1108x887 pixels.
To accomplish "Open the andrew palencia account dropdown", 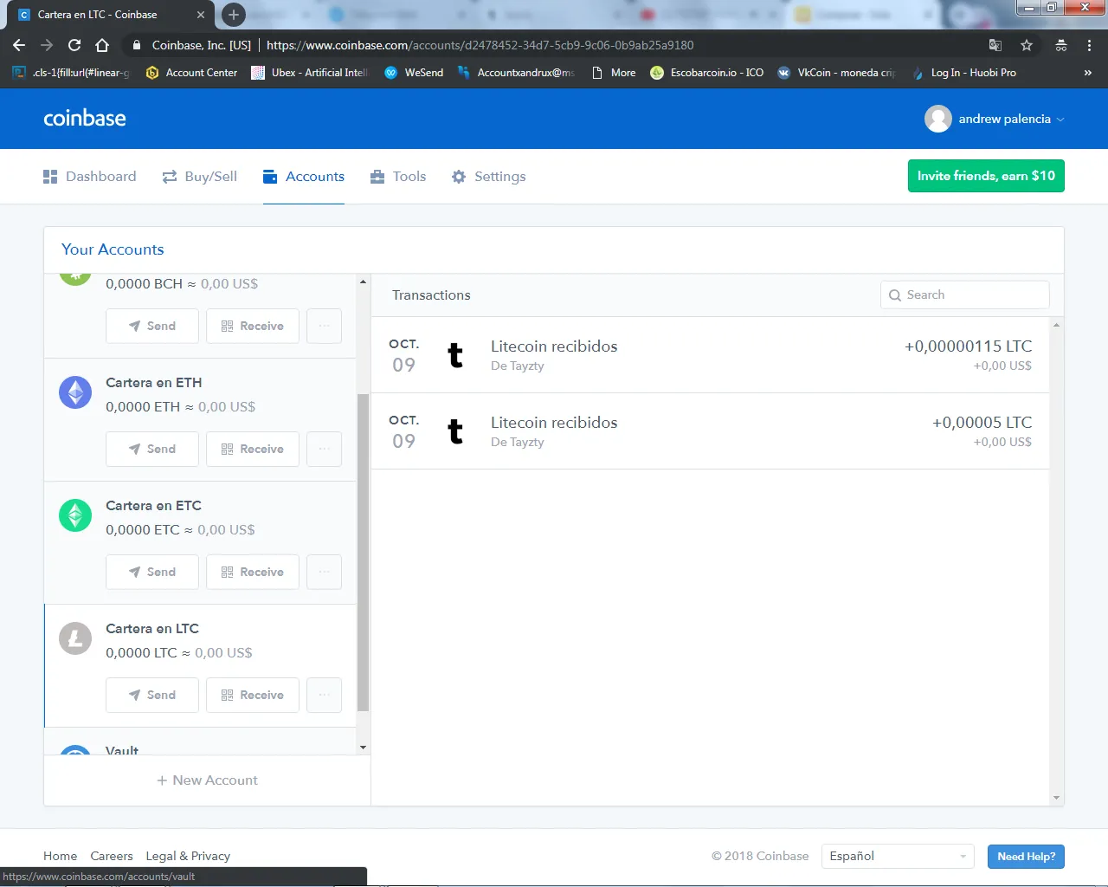I will [x=995, y=119].
